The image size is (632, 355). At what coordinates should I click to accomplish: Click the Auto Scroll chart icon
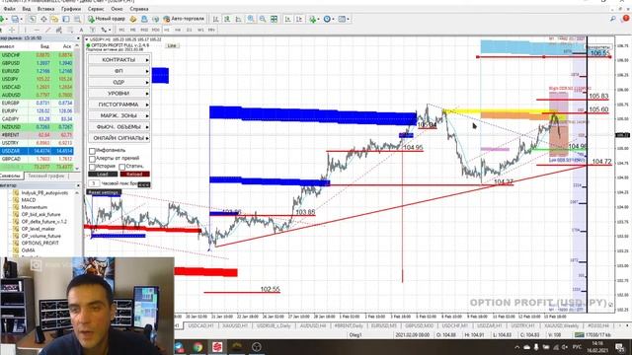pos(287,19)
